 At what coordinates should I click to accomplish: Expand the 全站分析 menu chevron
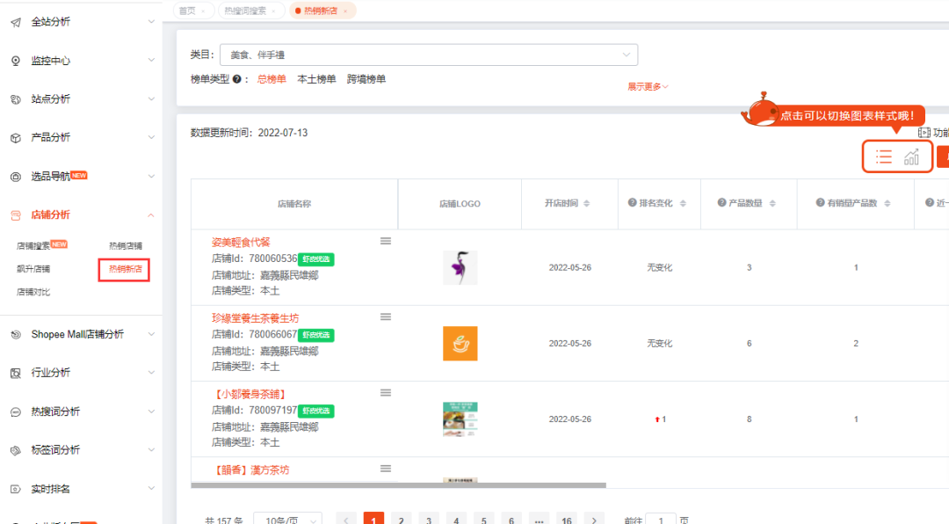click(x=151, y=22)
